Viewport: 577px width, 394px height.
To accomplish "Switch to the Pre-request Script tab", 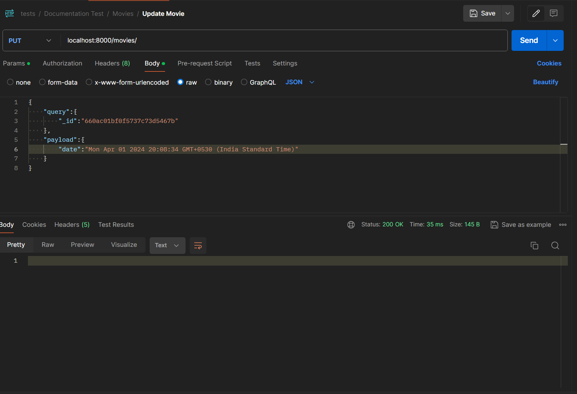I will (205, 63).
